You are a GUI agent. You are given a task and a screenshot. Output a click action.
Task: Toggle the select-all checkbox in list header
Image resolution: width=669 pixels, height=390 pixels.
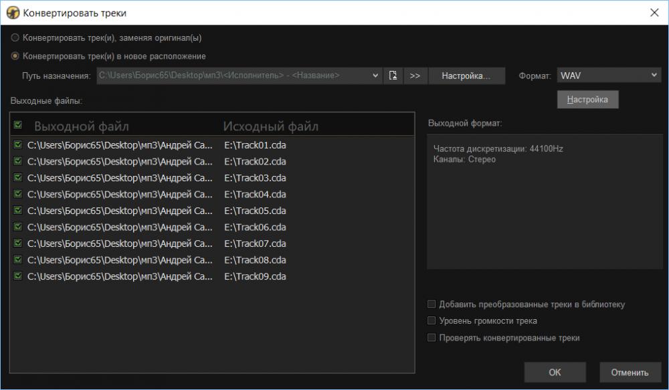point(18,124)
